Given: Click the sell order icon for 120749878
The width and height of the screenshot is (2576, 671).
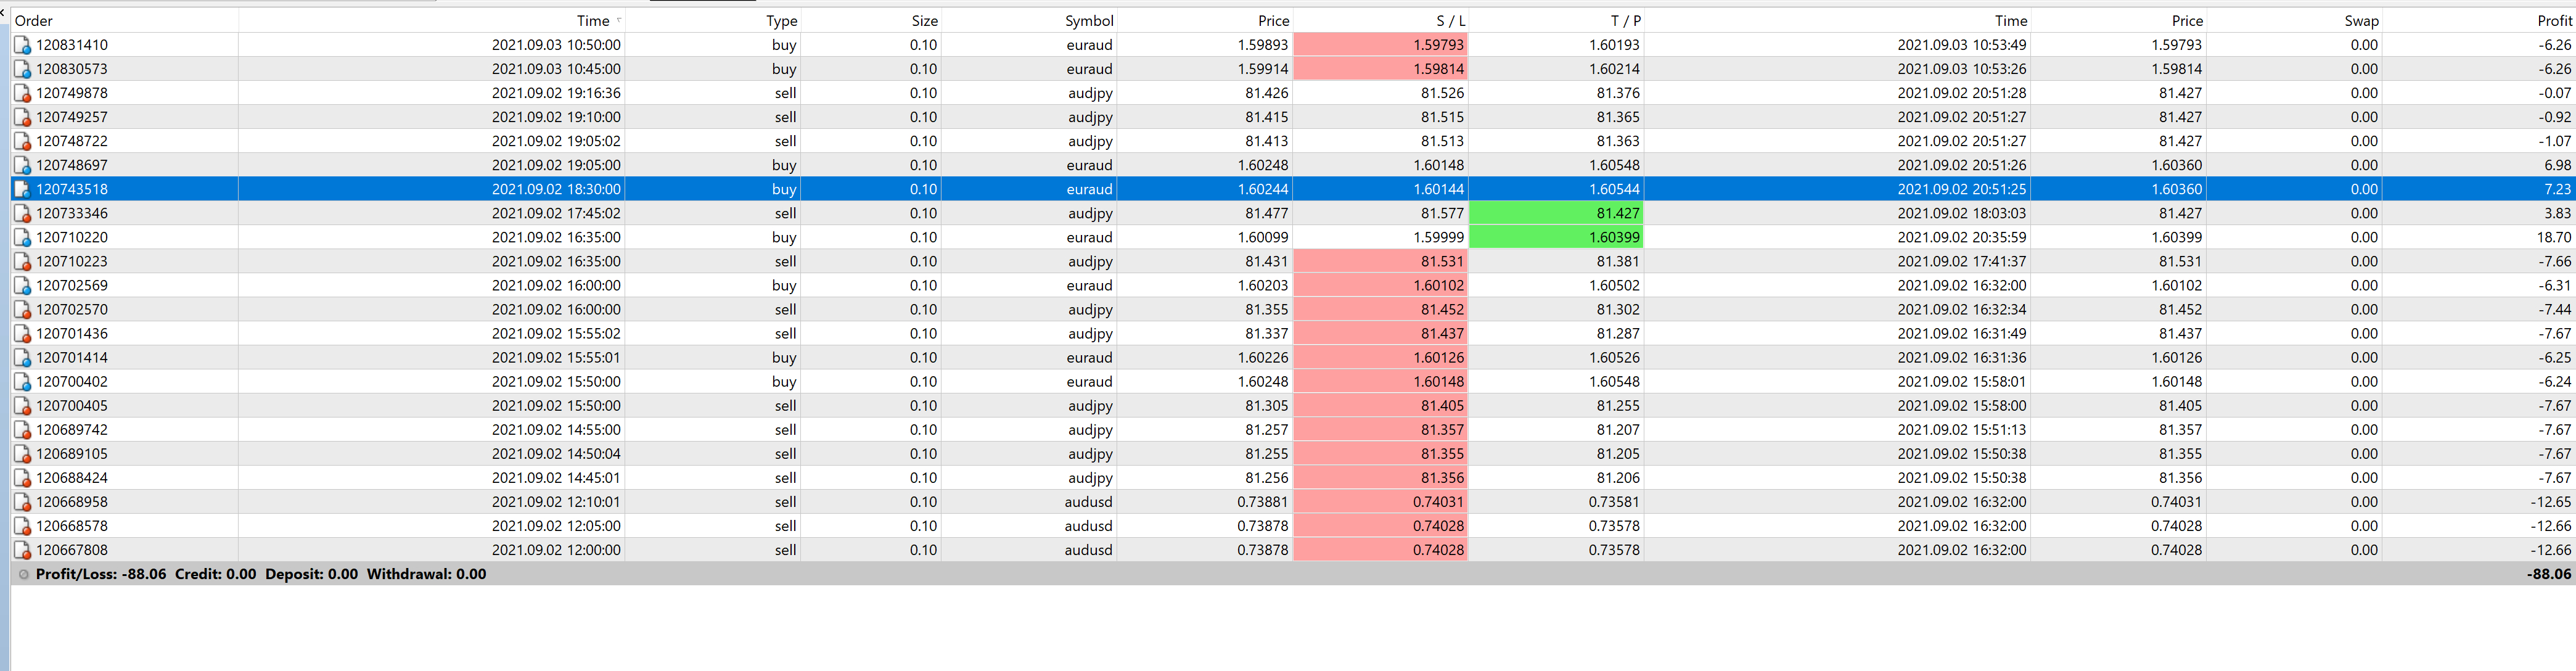Looking at the screenshot, I should (22, 93).
